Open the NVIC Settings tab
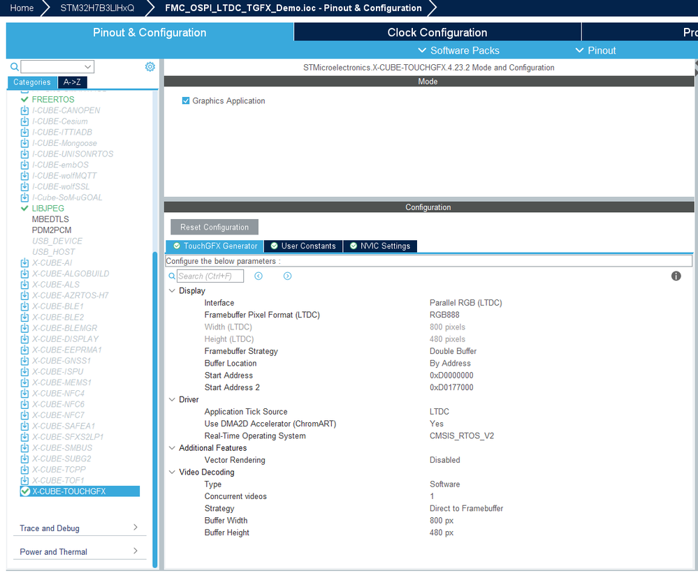The height and width of the screenshot is (573, 698). 380,246
